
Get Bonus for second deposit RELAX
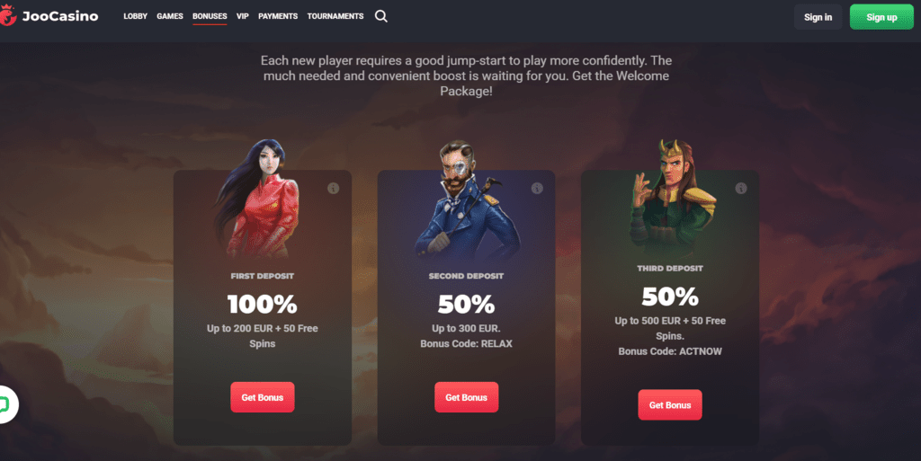point(467,397)
